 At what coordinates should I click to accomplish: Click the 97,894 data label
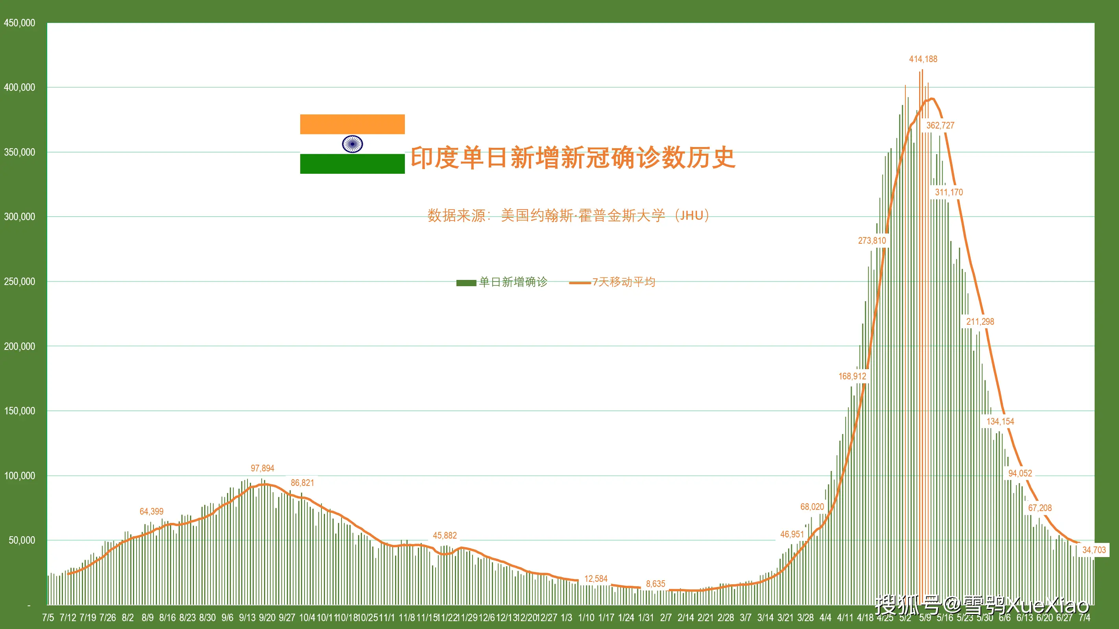click(x=262, y=468)
